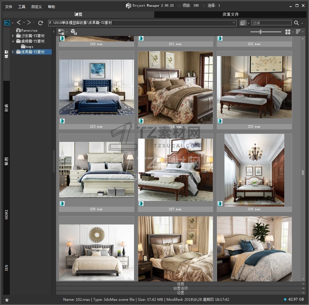Open the sort order dropdown
Viewport: 309px width, 305px height.
coord(298,32)
